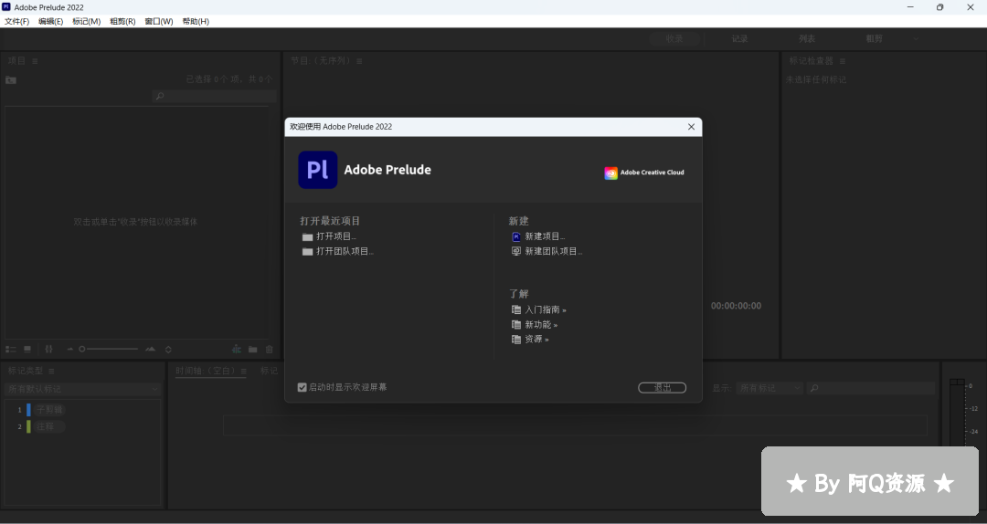Open the 文件(F) menu
Screen dimensions: 987x524
17,21
